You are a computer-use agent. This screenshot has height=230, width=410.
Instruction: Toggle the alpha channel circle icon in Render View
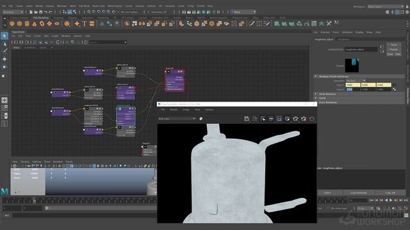point(201,119)
